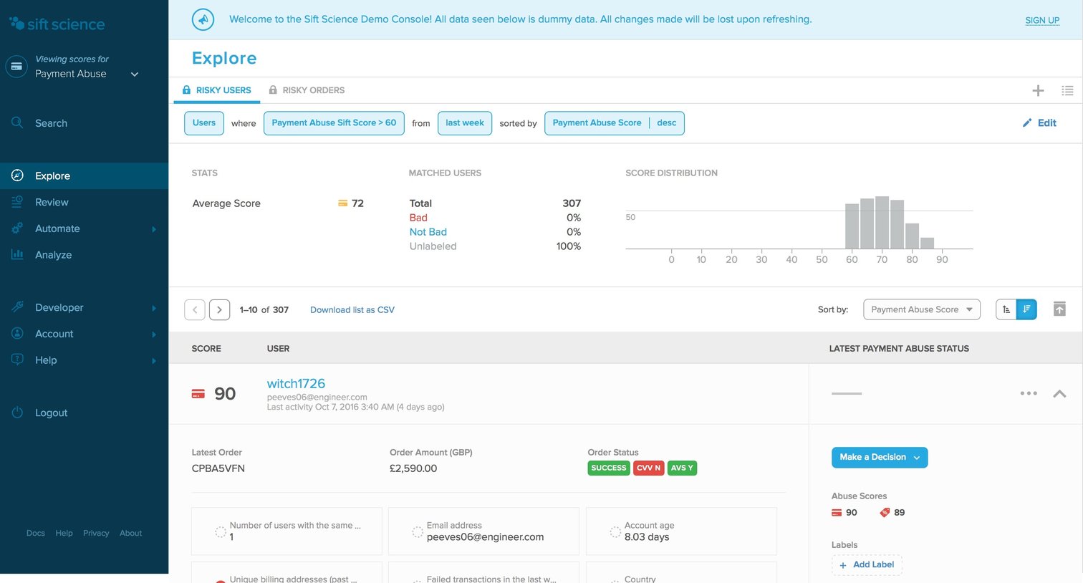
Task: Click the dashed circle icon on Email address card
Action: coord(417,531)
